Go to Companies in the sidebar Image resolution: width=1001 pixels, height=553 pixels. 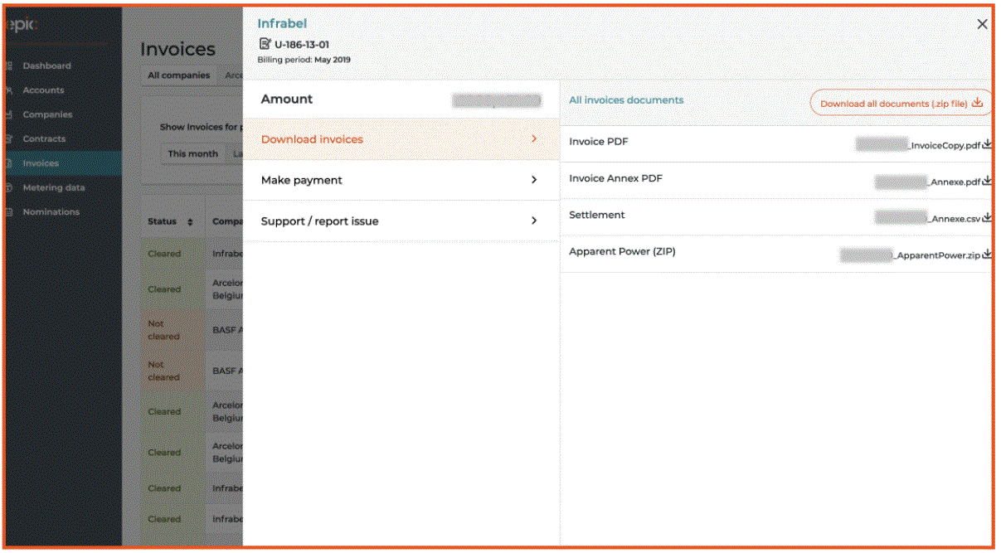(x=47, y=114)
